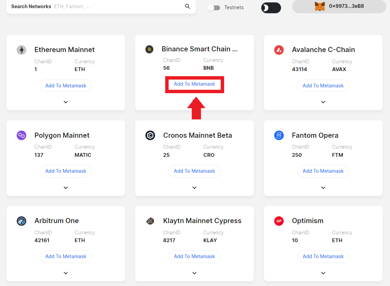
Task: Click the Avalanche C-Chain title
Action: (x=323, y=50)
